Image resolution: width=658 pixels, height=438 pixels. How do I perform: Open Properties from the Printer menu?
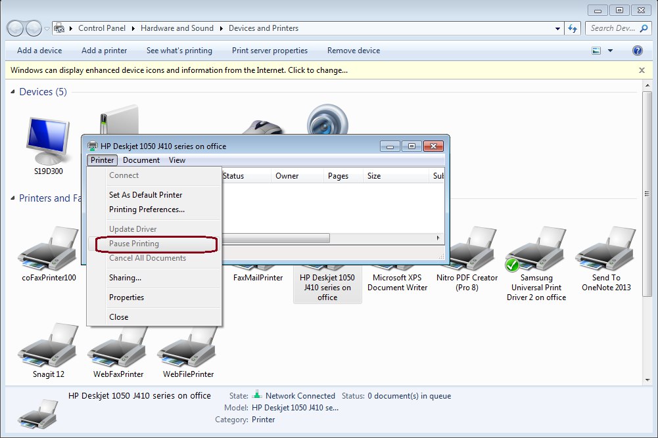[154, 297]
